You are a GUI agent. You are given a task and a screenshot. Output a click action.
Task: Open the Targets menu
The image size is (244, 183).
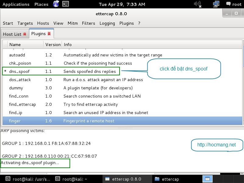[x=25, y=23]
